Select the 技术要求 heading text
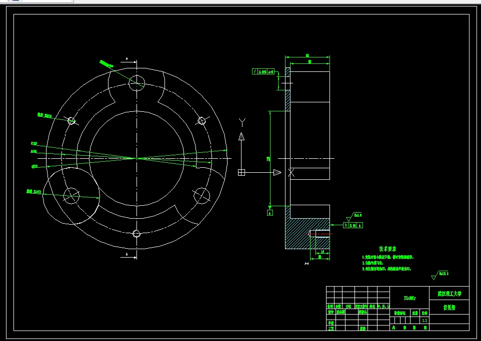Viewport: 481px width, 341px height. (387, 249)
